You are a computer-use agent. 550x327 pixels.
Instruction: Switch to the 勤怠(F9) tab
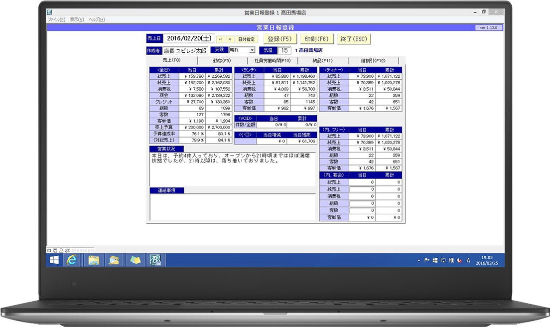click(218, 60)
